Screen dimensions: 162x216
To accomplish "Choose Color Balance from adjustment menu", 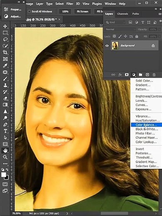I will coord(146,125).
